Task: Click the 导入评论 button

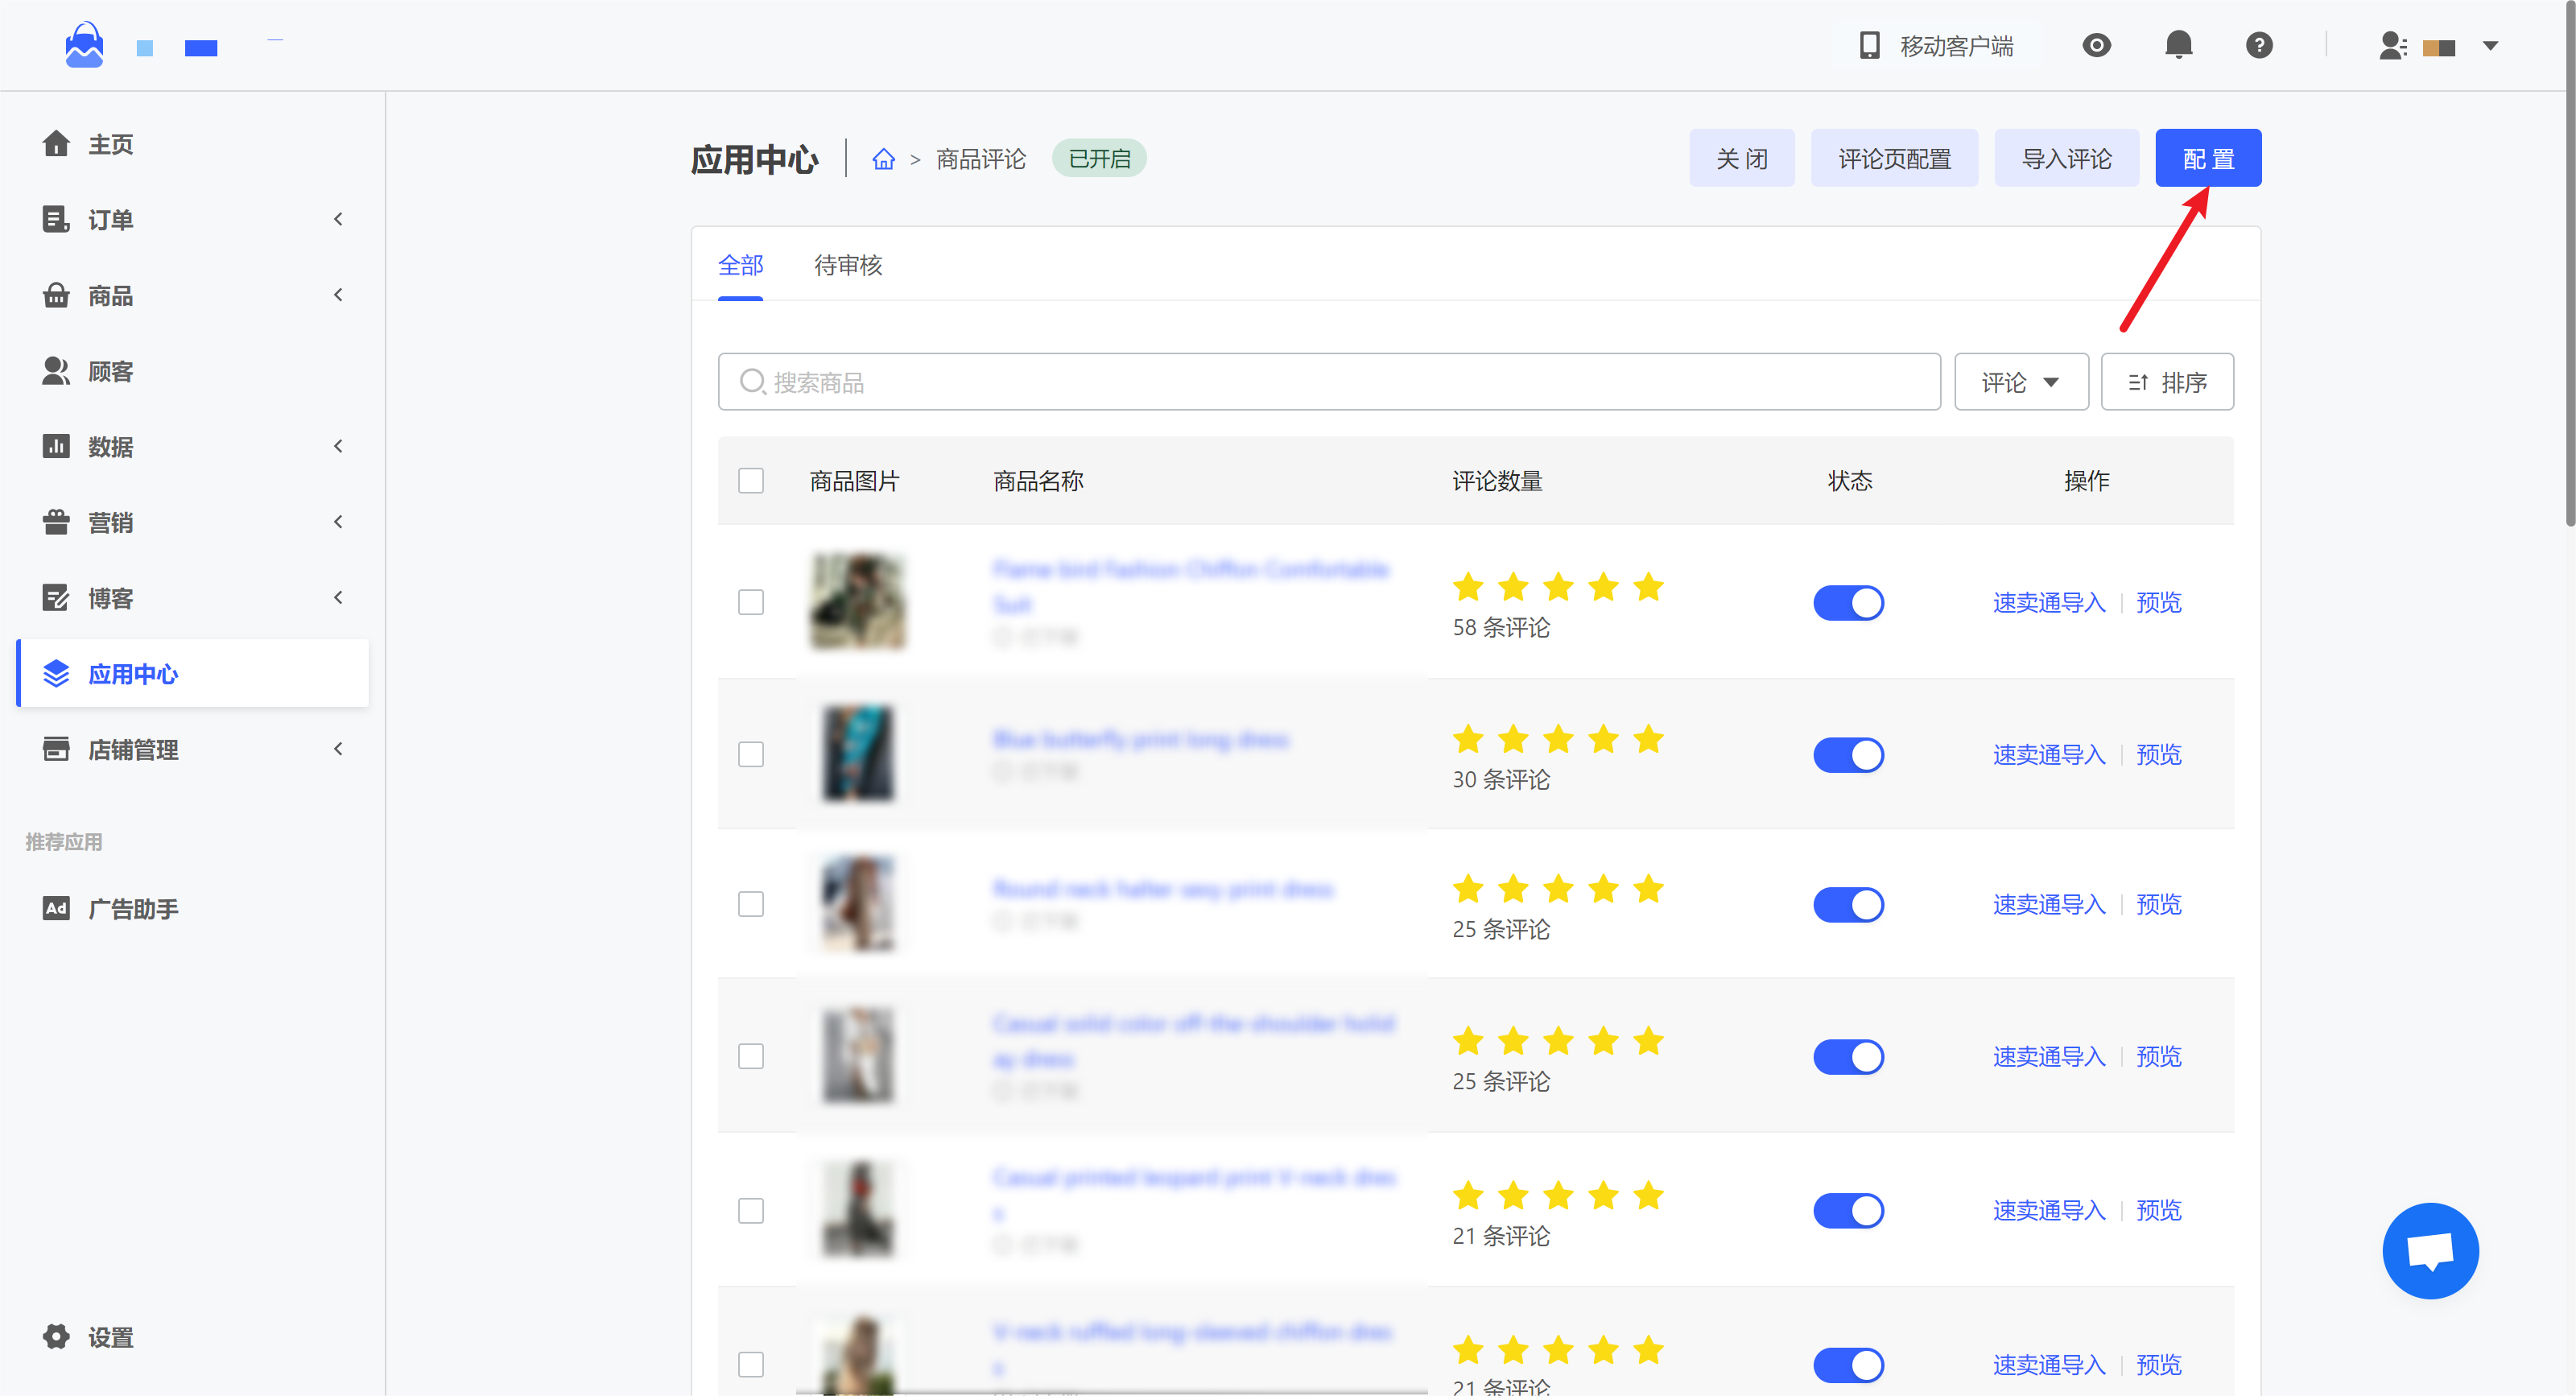Action: tap(2067, 158)
